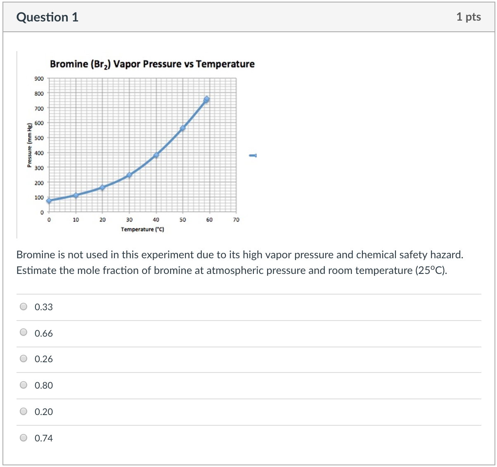Select the 0.66 answer option

click(24, 333)
